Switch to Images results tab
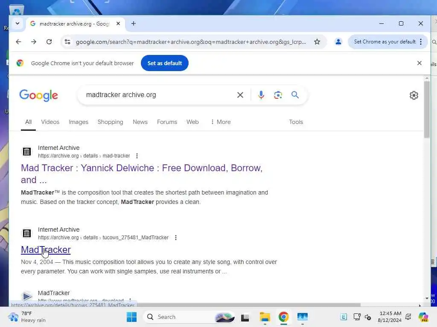437x327 pixels. (79, 122)
